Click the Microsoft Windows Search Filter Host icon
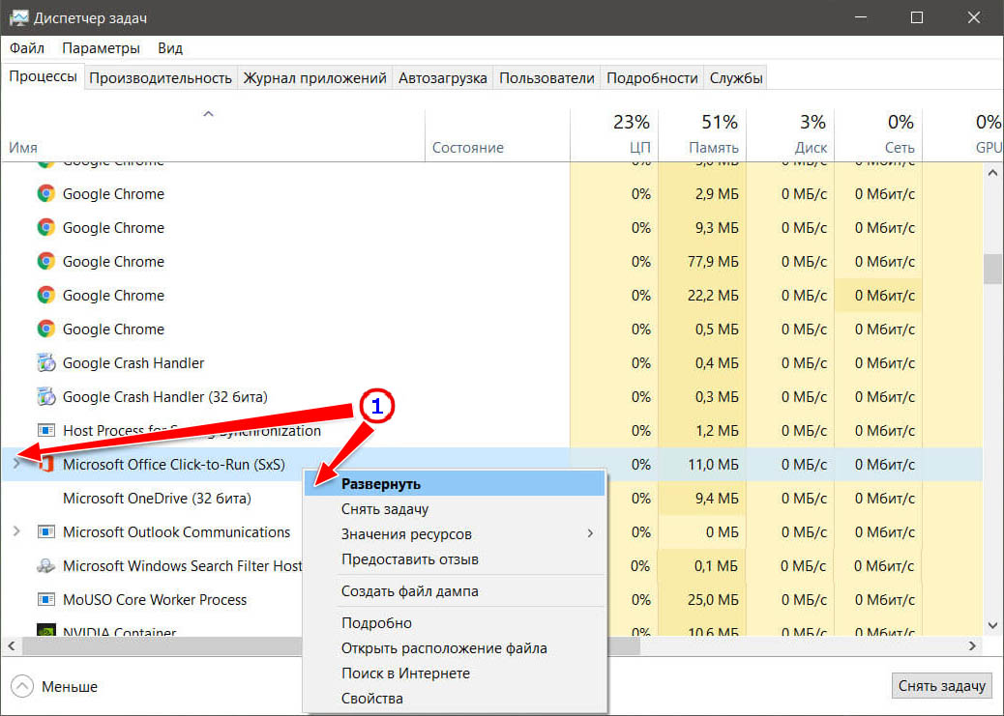1004x716 pixels. (45, 565)
